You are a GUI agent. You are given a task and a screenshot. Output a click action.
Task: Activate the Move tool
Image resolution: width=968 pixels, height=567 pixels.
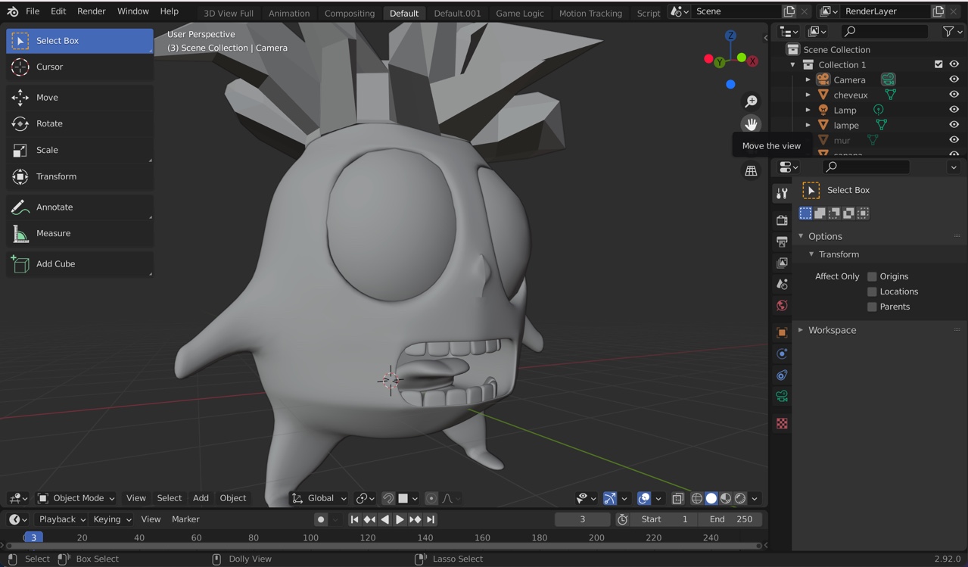[79, 97]
